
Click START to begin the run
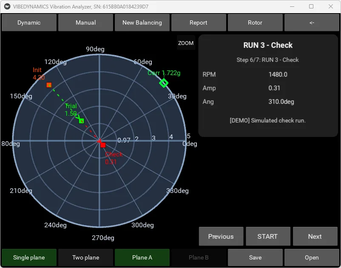click(x=268, y=236)
